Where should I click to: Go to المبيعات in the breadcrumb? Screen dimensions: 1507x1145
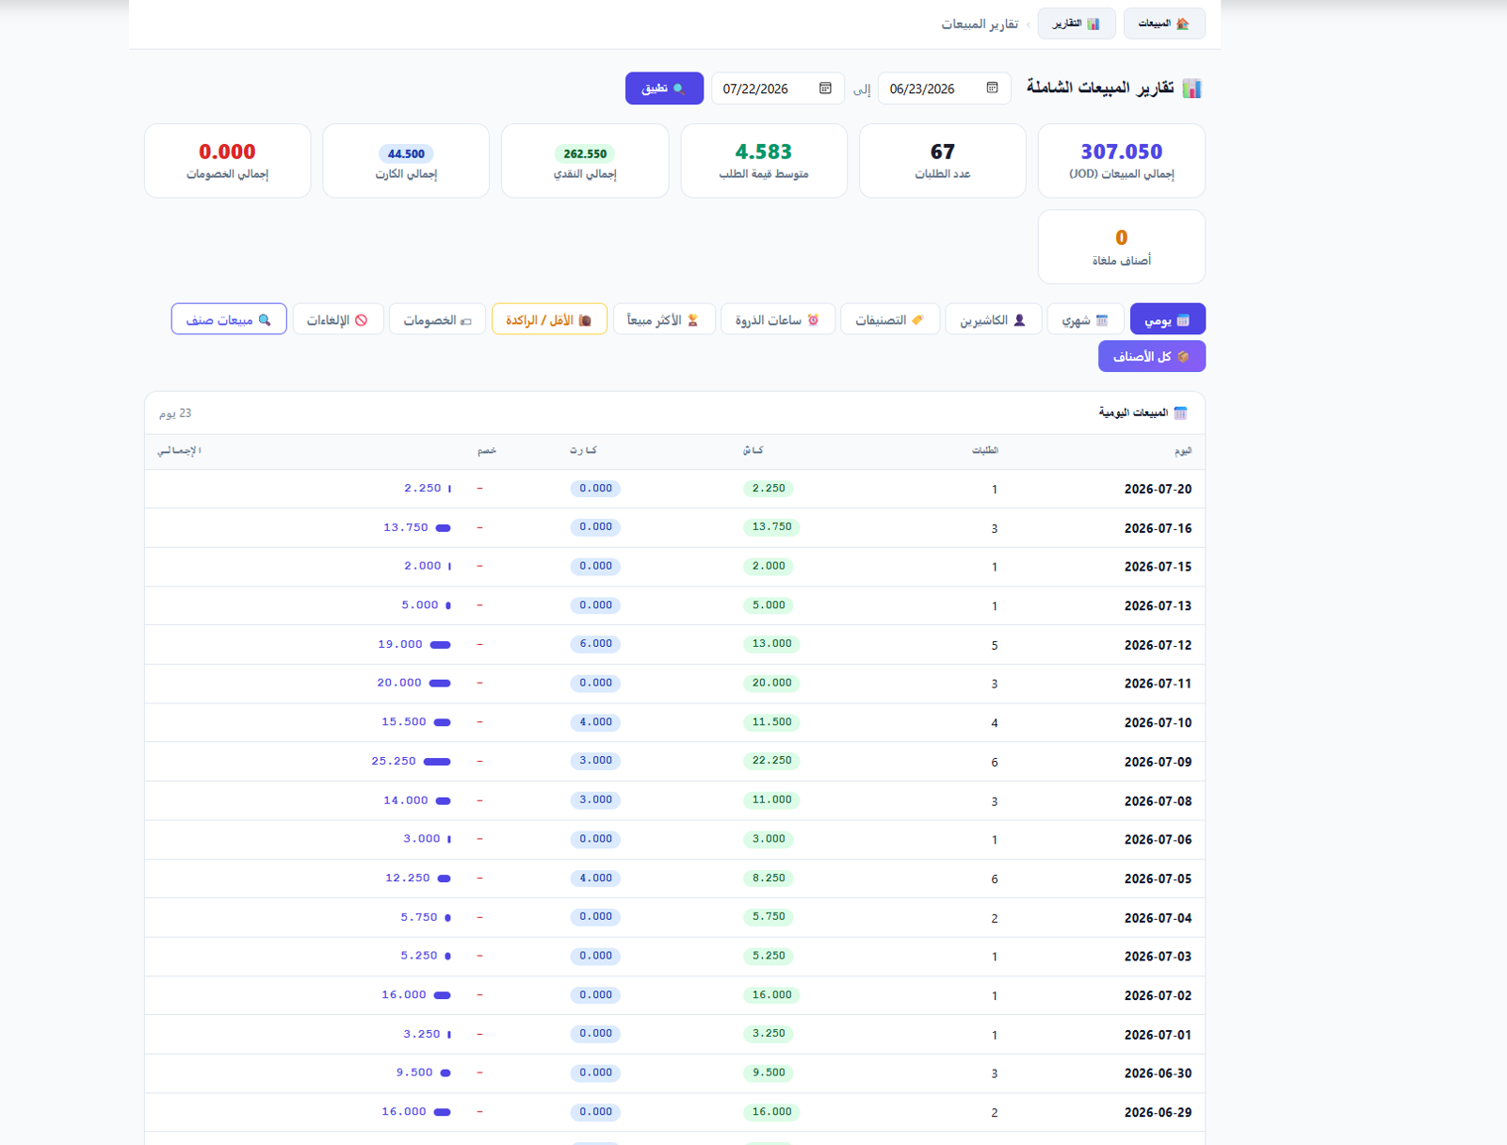coord(1164,24)
